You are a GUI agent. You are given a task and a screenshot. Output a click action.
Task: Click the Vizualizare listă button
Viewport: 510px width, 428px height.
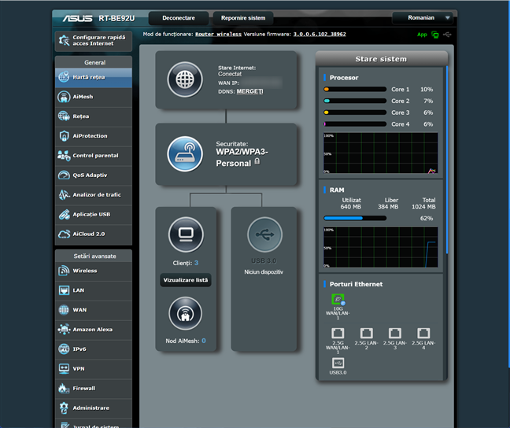pyautogui.click(x=185, y=280)
